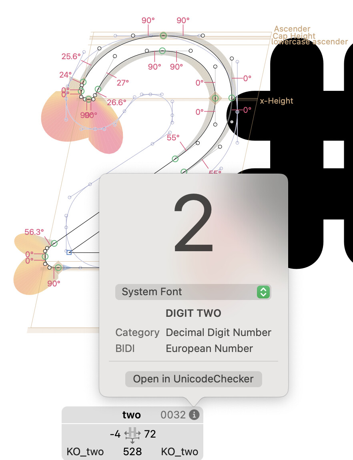Click Open in UnicodeChecker button
353x460 pixels.
pyautogui.click(x=193, y=379)
